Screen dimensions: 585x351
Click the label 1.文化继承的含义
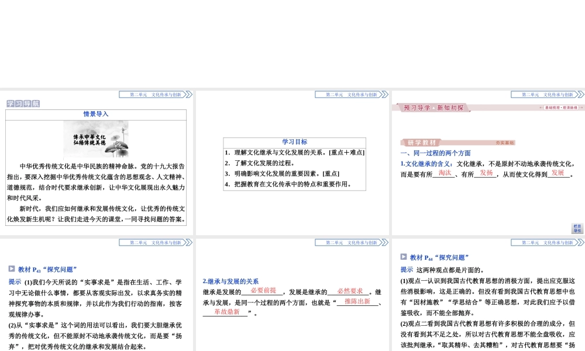[427, 164]
